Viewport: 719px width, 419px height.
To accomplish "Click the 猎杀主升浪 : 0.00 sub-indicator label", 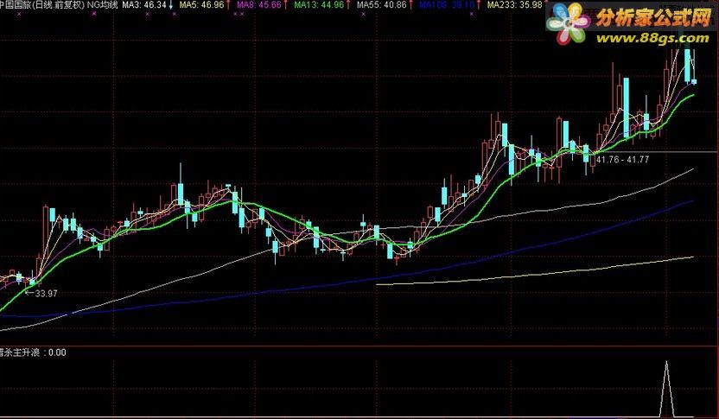I will (x=33, y=352).
